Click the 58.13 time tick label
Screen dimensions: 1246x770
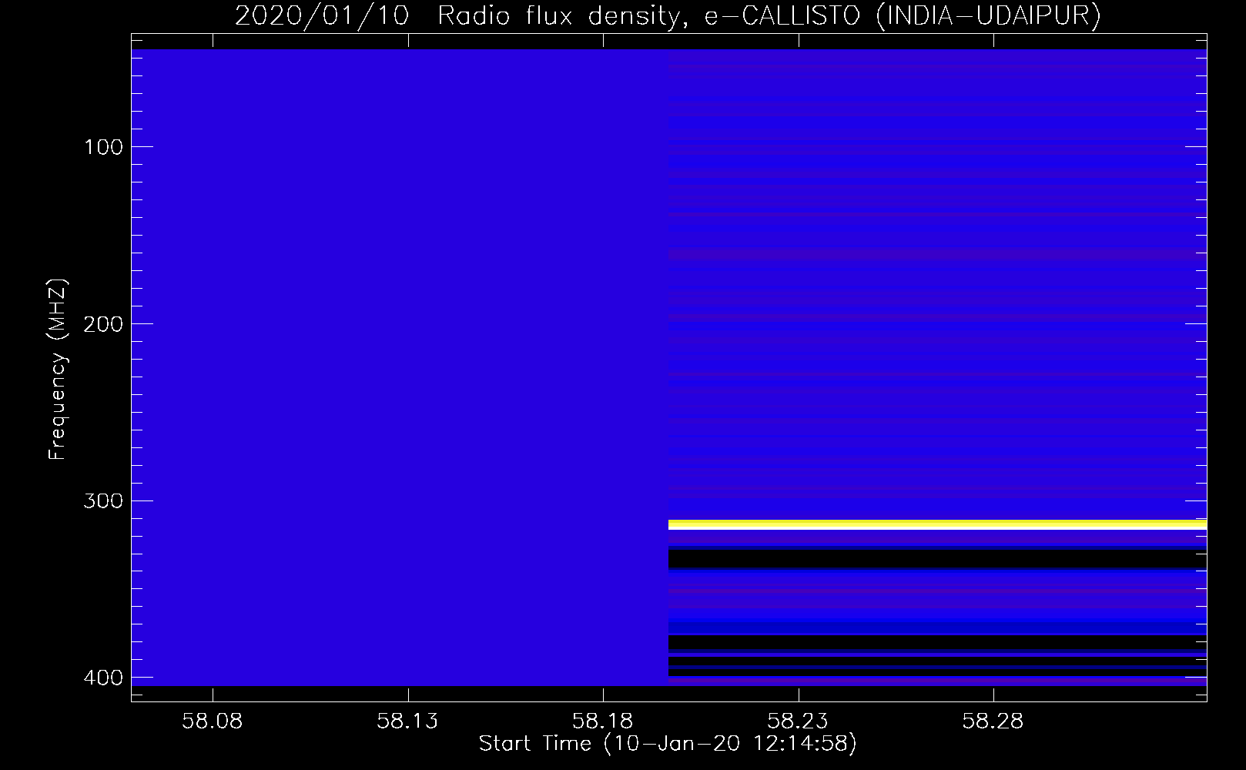click(407, 721)
